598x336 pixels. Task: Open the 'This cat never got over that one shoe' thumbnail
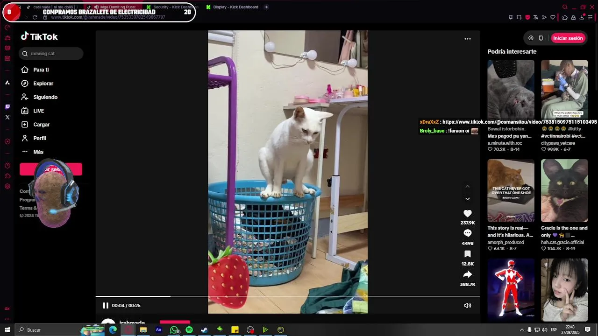511,190
